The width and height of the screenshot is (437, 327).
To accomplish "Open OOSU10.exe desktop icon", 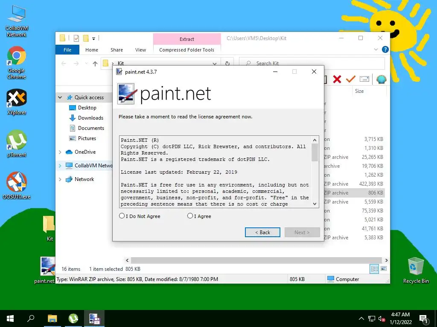I will [17, 186].
